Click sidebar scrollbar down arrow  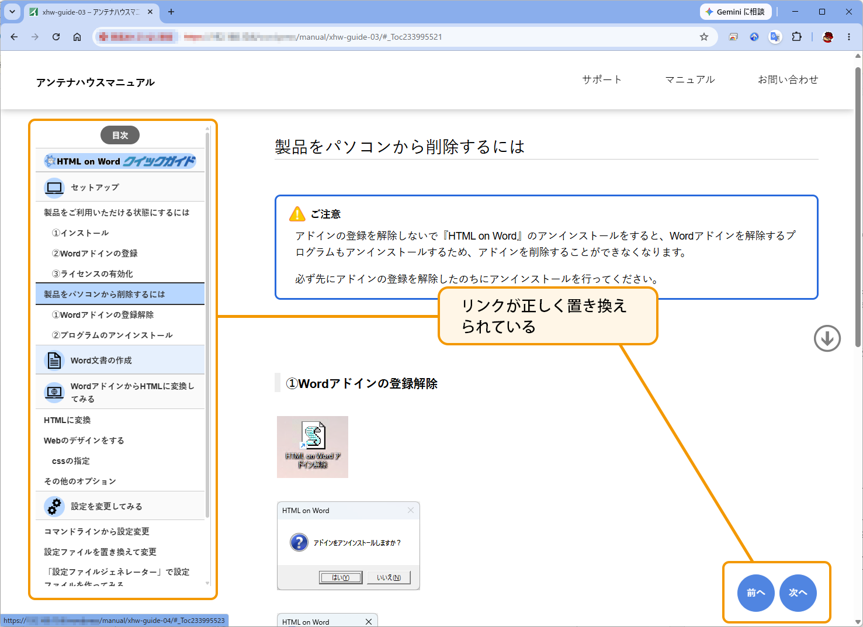click(207, 583)
